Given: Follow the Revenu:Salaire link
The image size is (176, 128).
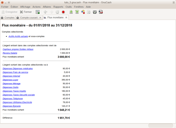Looking at the screenshot, I should (x=11, y=53).
